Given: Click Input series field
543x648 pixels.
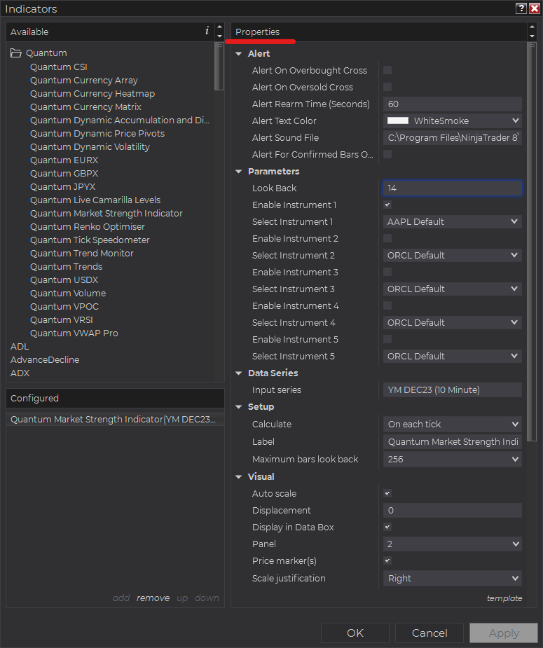Looking at the screenshot, I should (x=453, y=390).
